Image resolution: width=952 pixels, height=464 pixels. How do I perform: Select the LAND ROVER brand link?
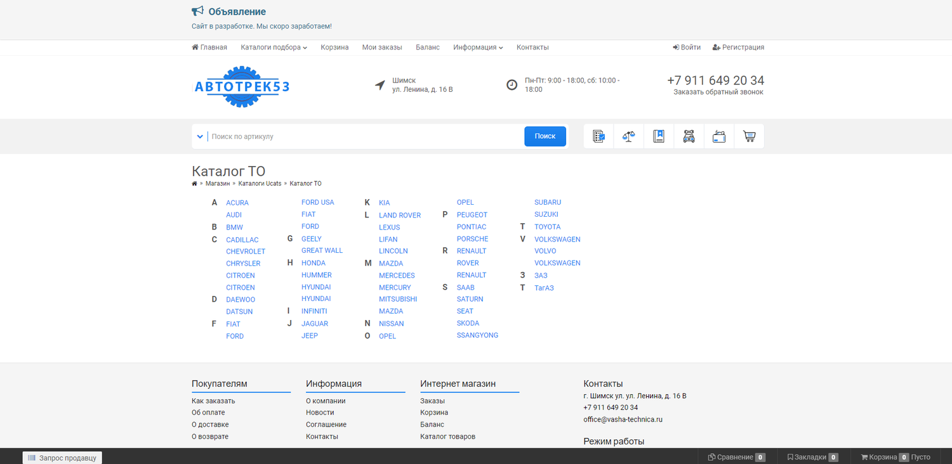click(400, 216)
